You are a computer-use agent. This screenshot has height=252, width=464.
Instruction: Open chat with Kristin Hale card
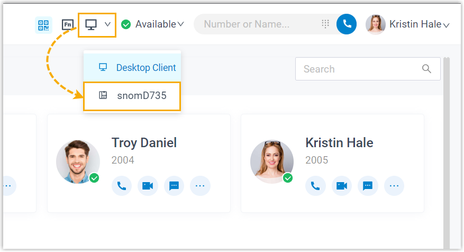pyautogui.click(x=368, y=186)
